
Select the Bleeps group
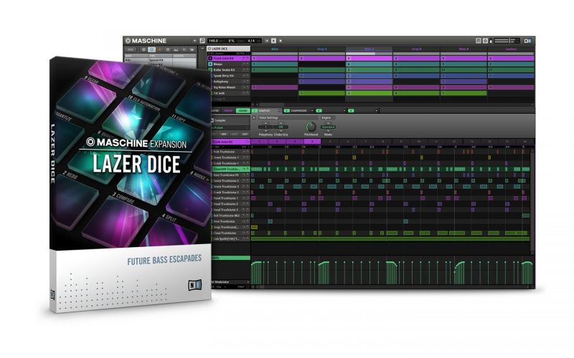(229, 64)
